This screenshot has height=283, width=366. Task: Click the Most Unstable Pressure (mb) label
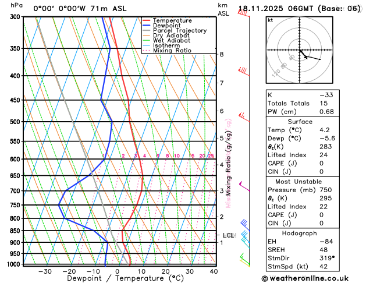click(292, 190)
